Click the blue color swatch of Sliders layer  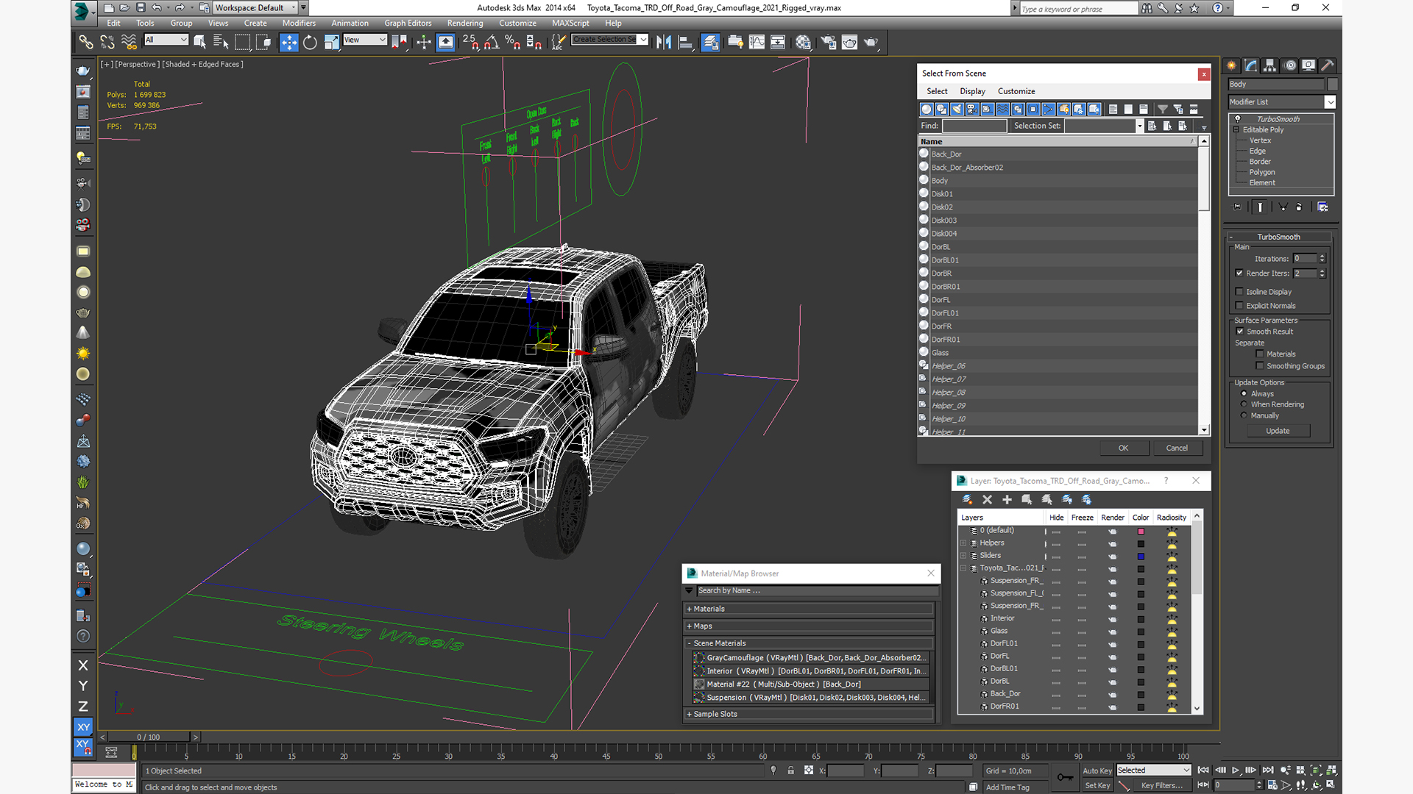pyautogui.click(x=1141, y=557)
